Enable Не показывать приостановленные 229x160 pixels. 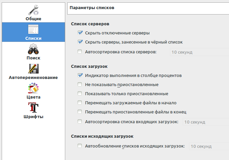pos(80,84)
